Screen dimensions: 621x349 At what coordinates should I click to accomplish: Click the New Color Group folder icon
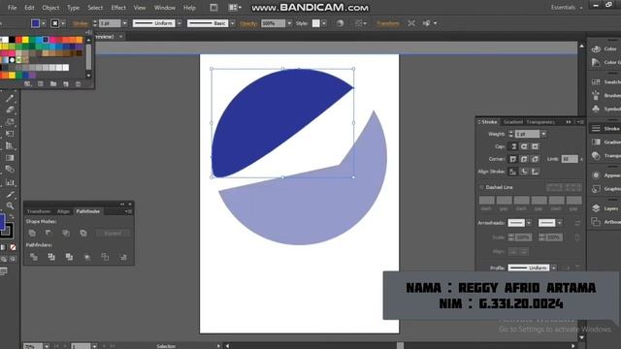pos(53,84)
